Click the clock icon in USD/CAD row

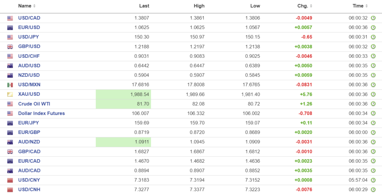[373, 18]
